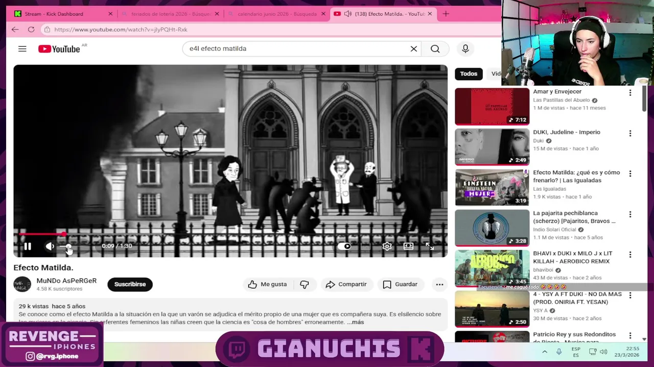Open the La pajarita pechiblanca video title
Image resolution: width=654 pixels, height=367 pixels.
[x=574, y=217]
